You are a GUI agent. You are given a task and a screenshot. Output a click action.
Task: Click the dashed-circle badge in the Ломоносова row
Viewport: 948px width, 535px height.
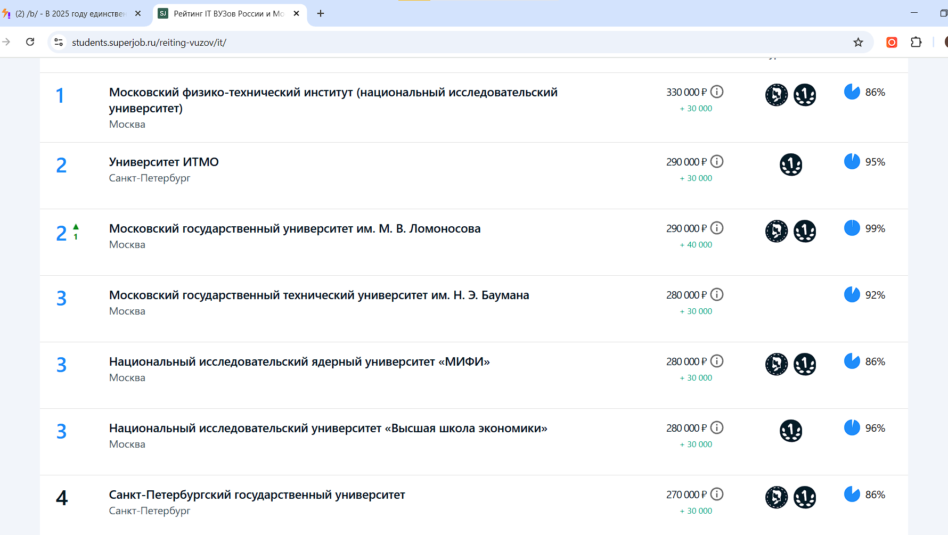[777, 231]
